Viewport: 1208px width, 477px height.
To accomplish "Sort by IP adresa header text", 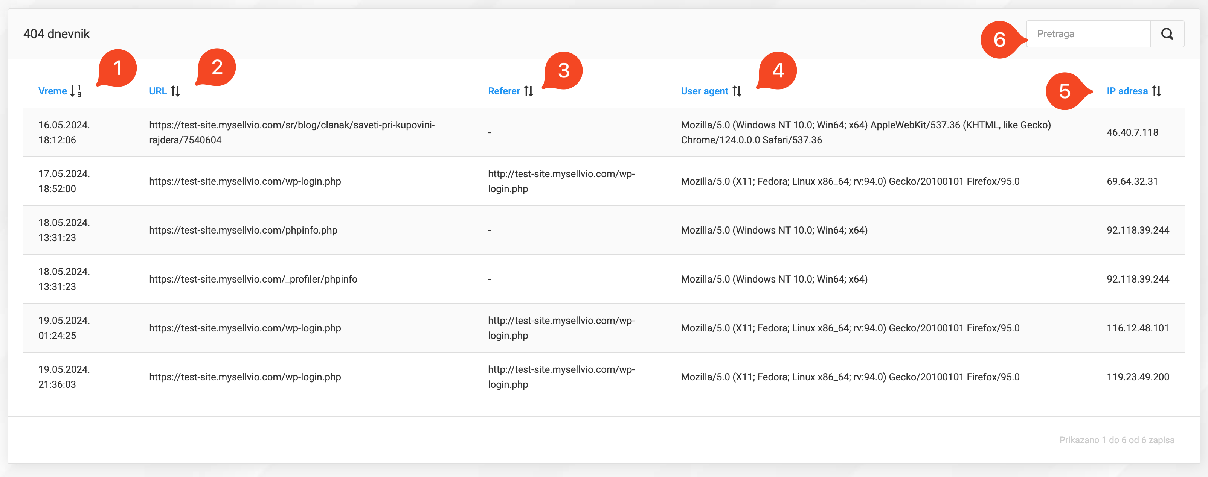I will [x=1127, y=91].
